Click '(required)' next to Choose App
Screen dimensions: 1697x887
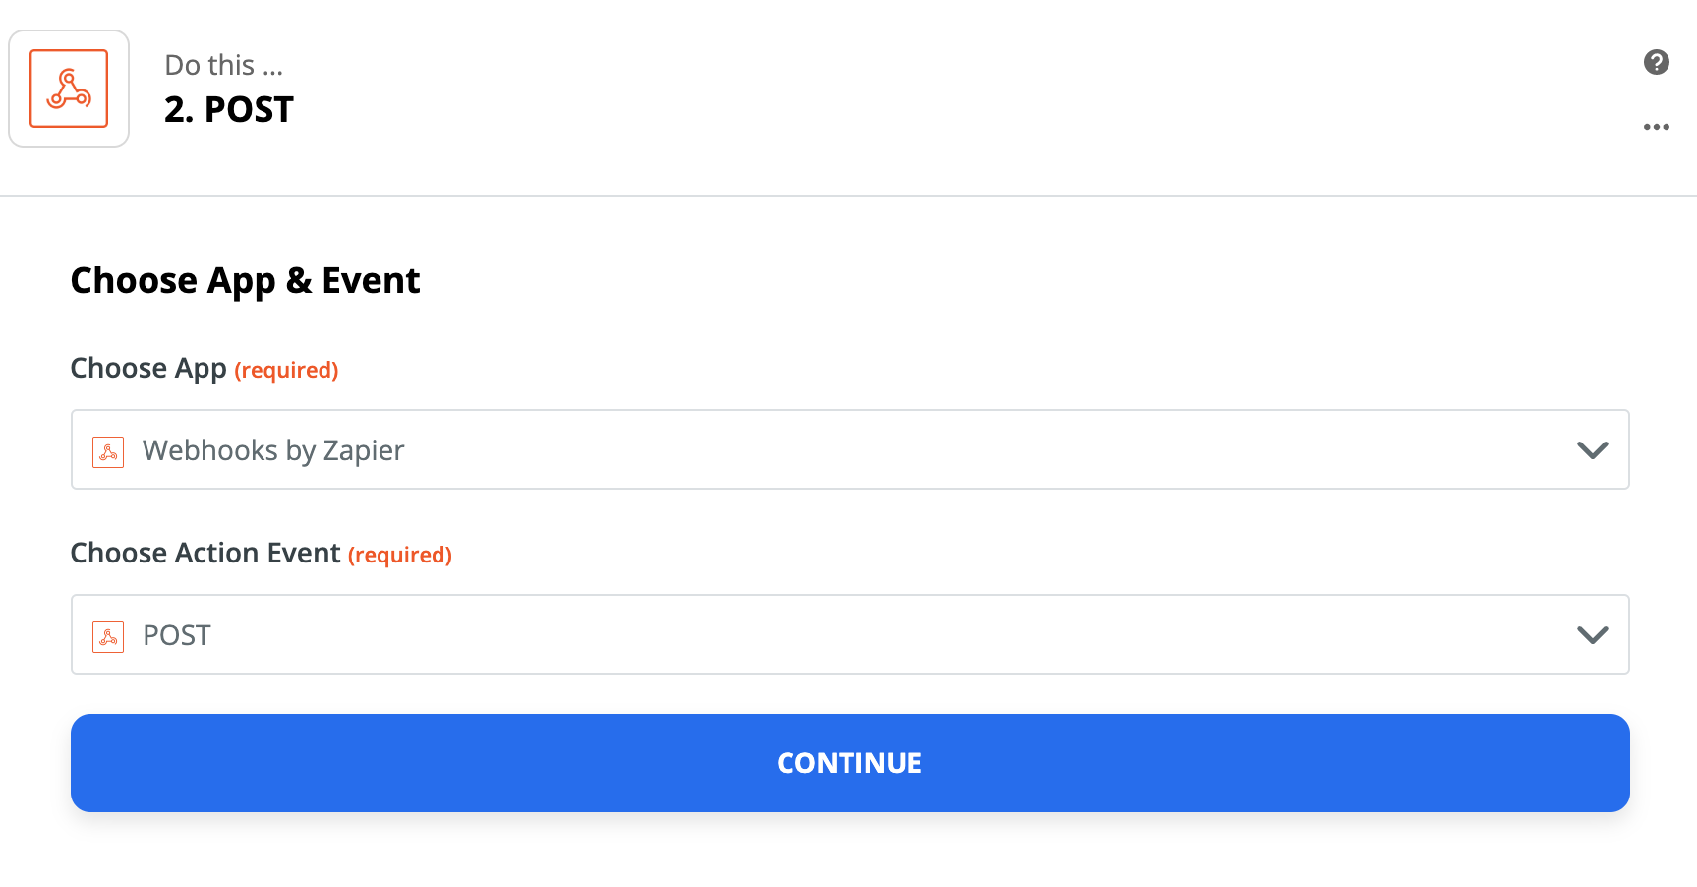click(286, 370)
